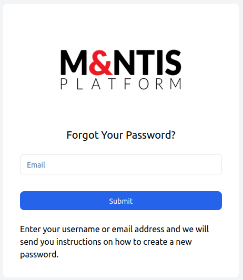Click the bold S ending MANTIS

(x=173, y=63)
